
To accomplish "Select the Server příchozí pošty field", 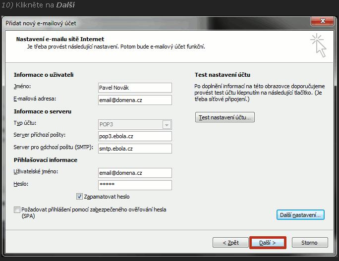I will pyautogui.click(x=135, y=136).
